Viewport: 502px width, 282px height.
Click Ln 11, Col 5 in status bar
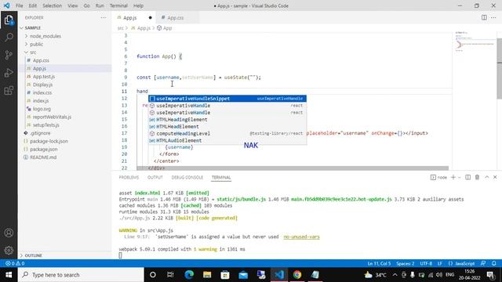(x=379, y=263)
